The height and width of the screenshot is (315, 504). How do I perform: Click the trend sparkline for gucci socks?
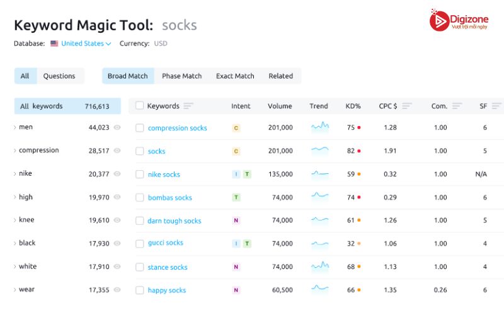[320, 244]
